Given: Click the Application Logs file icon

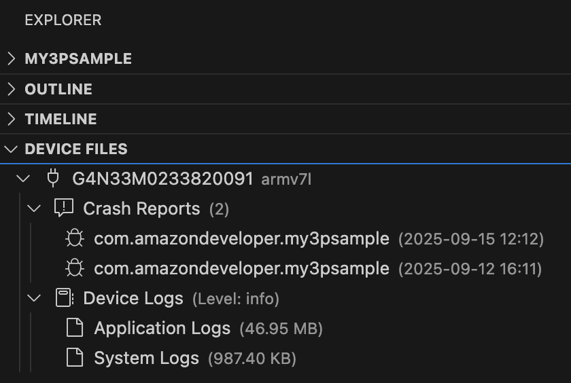Looking at the screenshot, I should pos(74,328).
